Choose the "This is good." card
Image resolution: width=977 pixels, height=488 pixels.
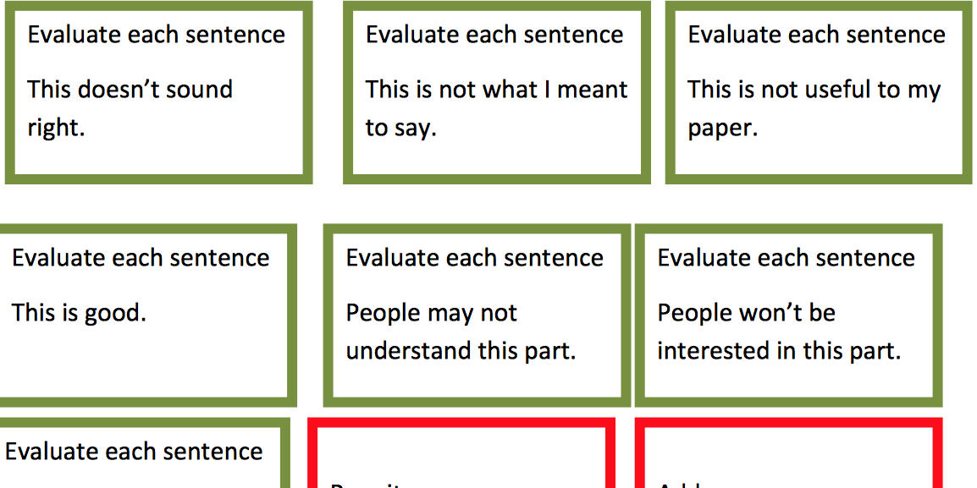pyautogui.click(x=146, y=315)
